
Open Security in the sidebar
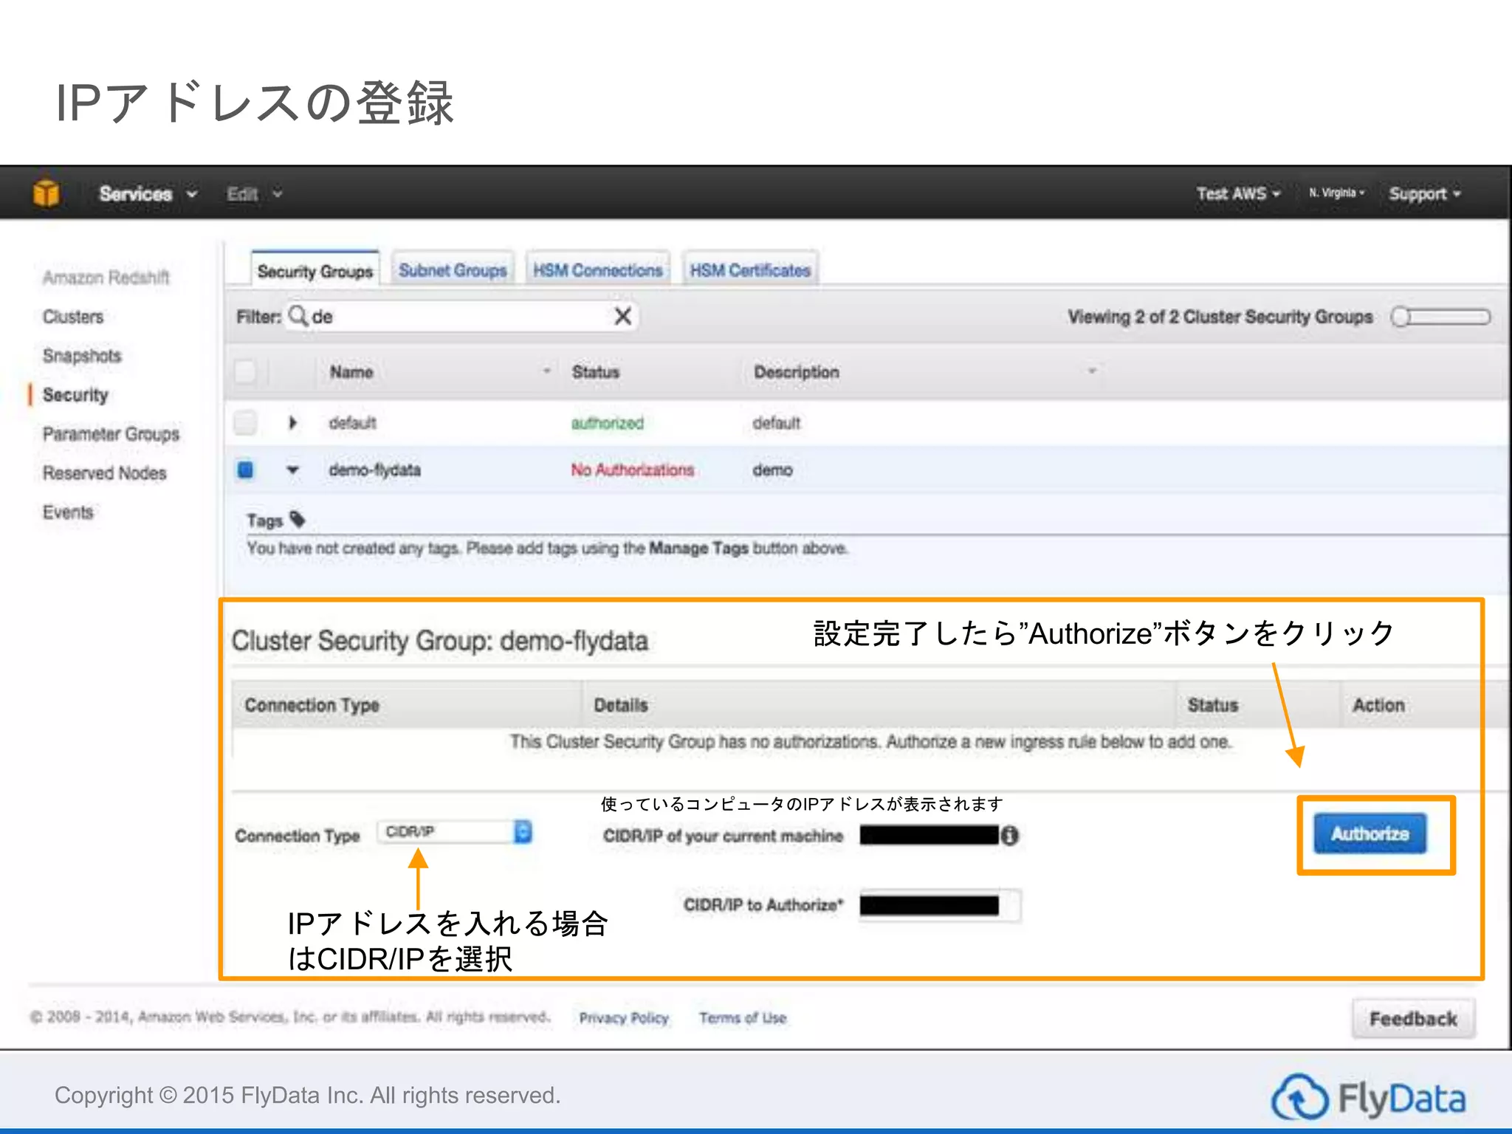click(x=75, y=395)
